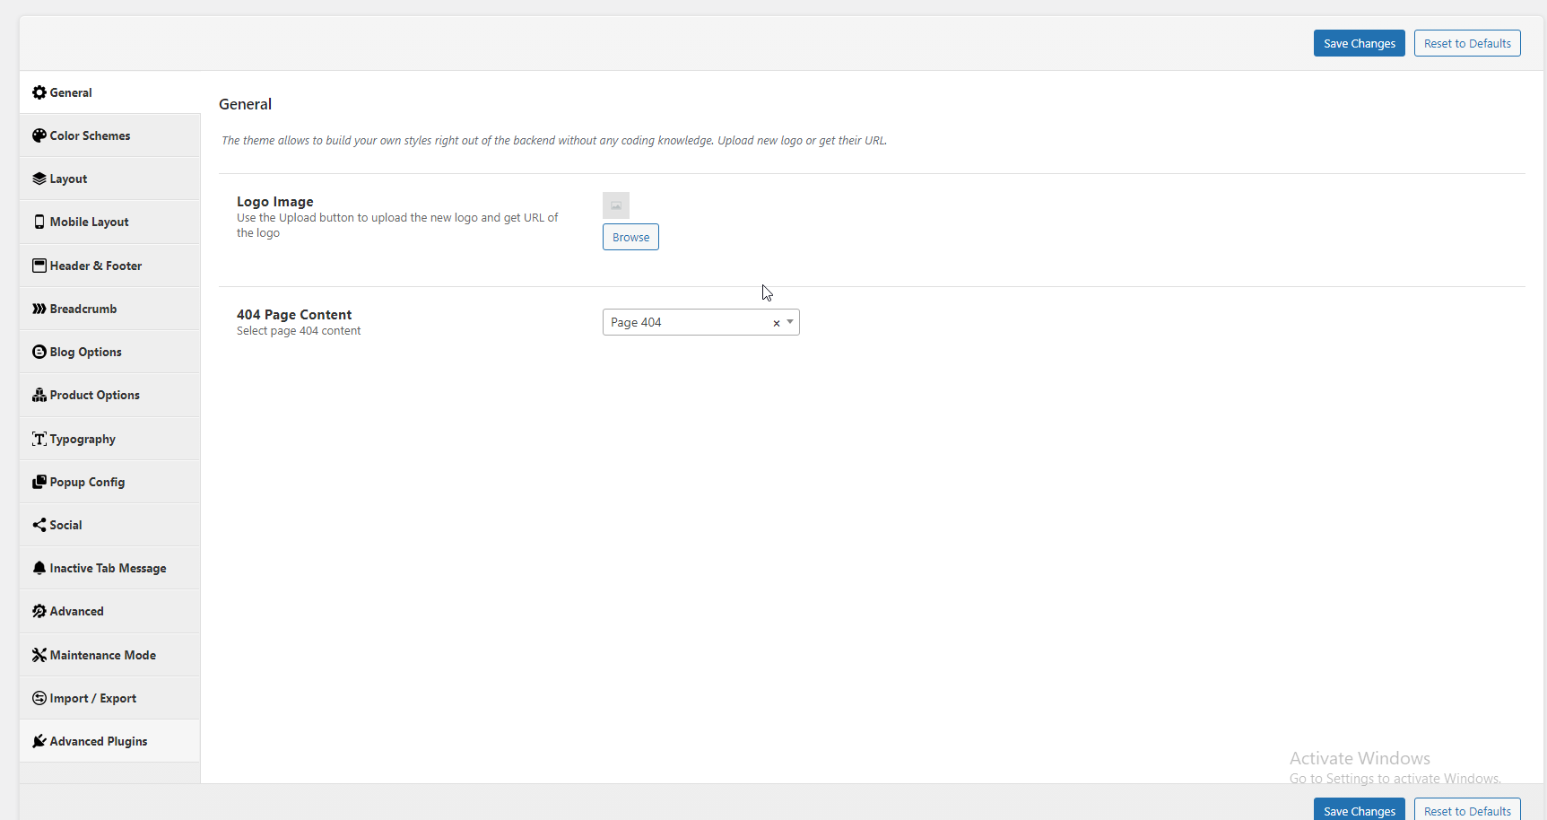
Task: Click the logo image placeholder thumbnail
Action: click(x=616, y=205)
